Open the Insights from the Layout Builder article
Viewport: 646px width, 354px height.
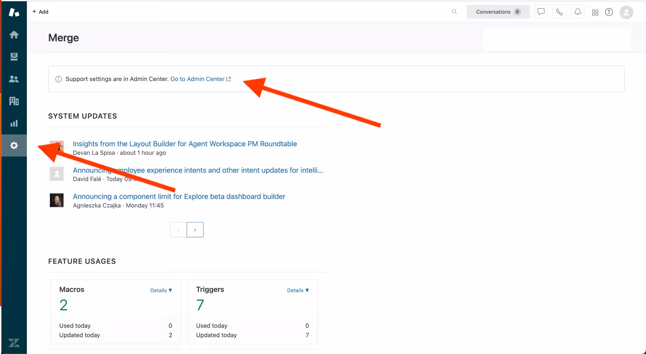[x=185, y=144]
